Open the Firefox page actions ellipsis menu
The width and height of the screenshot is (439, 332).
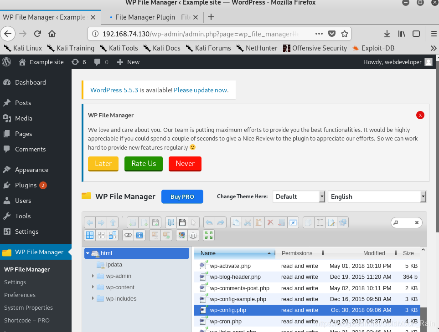[x=319, y=34]
